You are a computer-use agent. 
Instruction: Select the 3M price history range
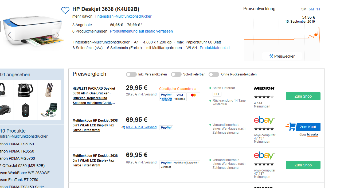point(304,9)
